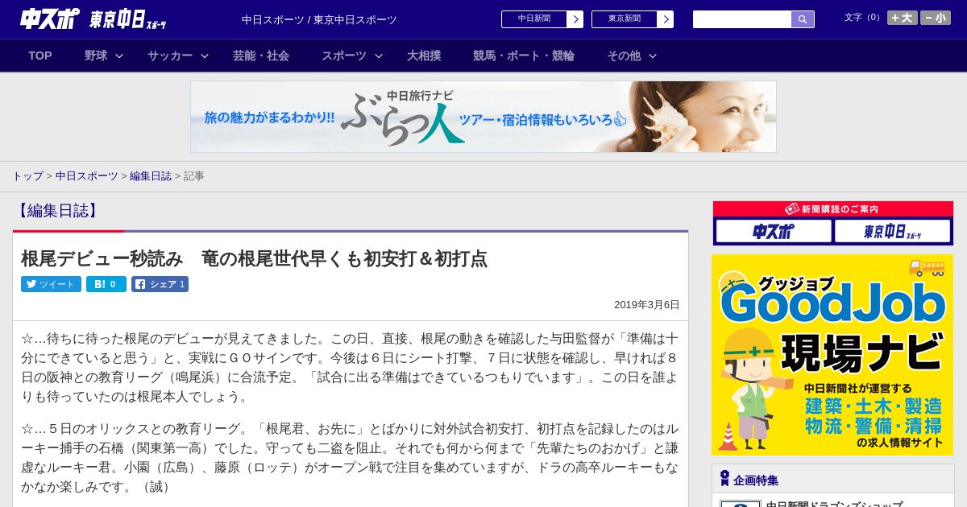Share article with Facebook シェア button
Screen dimensions: 967x507
click(x=160, y=284)
